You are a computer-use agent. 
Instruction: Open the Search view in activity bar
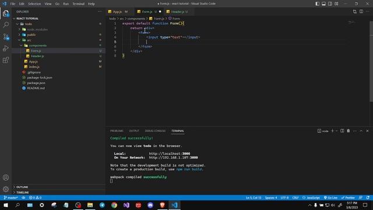[6, 24]
